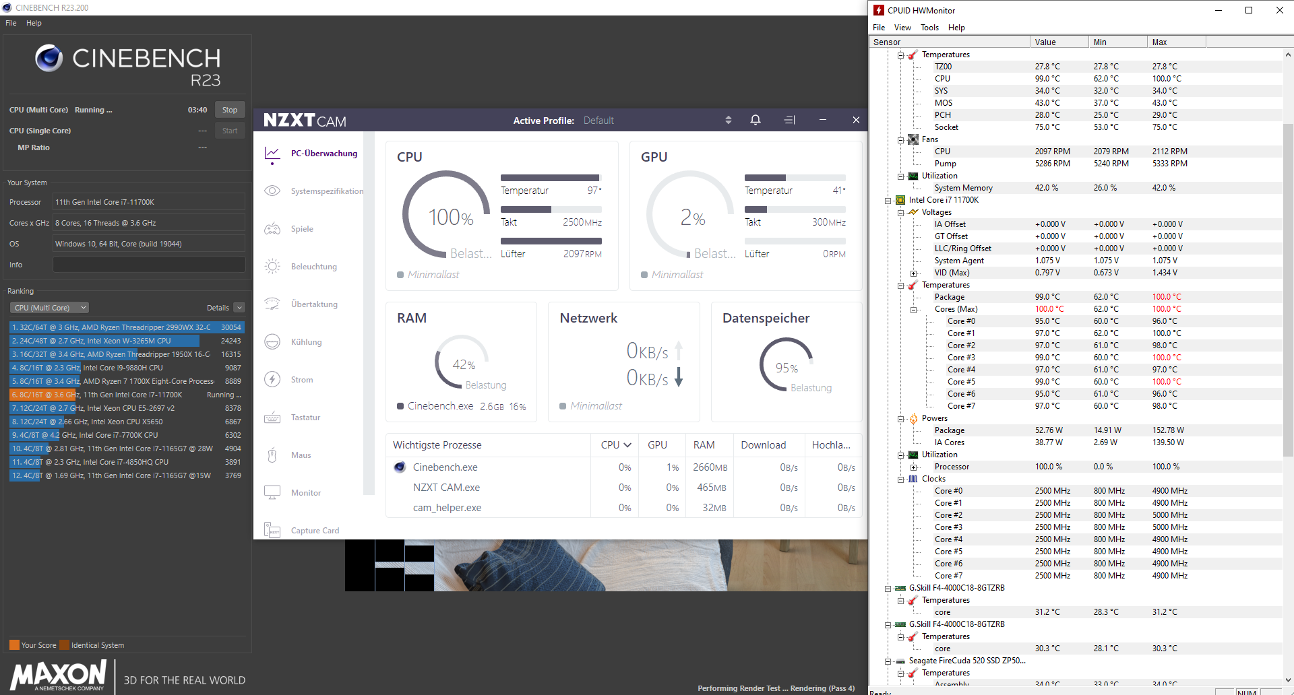Change the Active Profile selector arrows
The image size is (1294, 695).
728,120
